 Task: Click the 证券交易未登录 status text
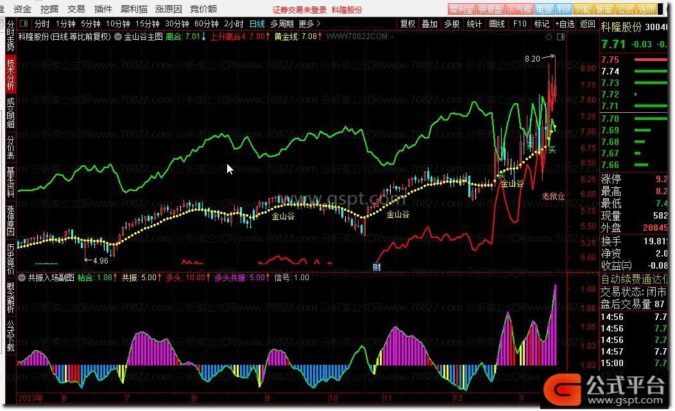point(299,10)
